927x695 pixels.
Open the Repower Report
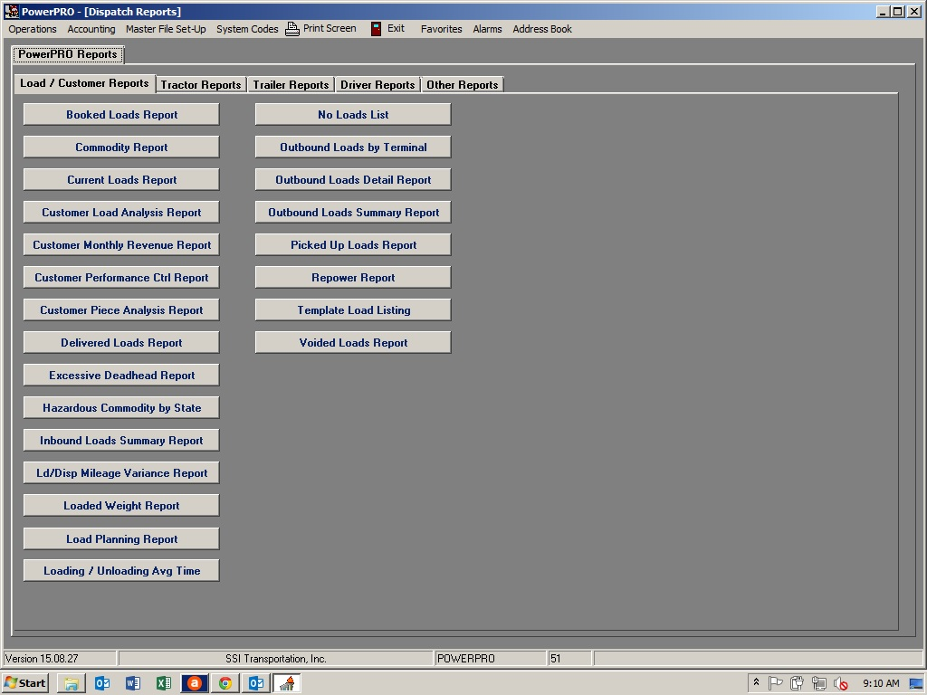click(354, 277)
